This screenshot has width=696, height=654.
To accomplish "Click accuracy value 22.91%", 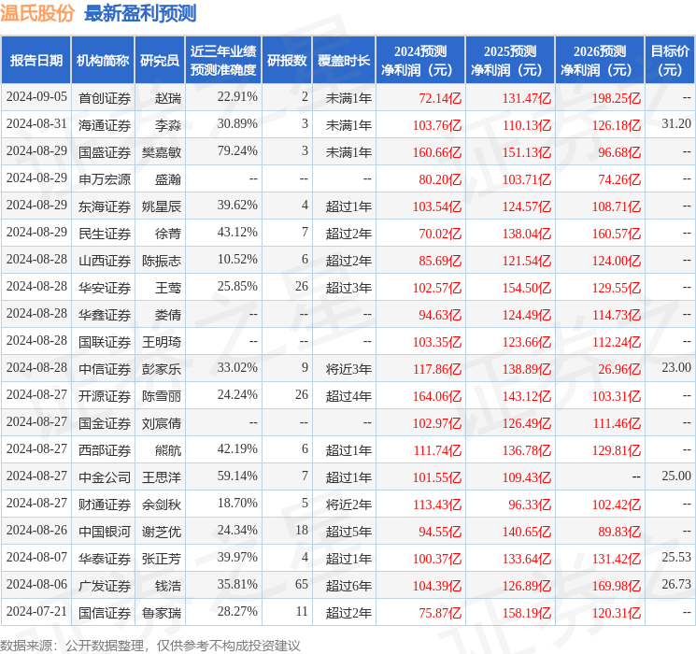I will point(237,97).
